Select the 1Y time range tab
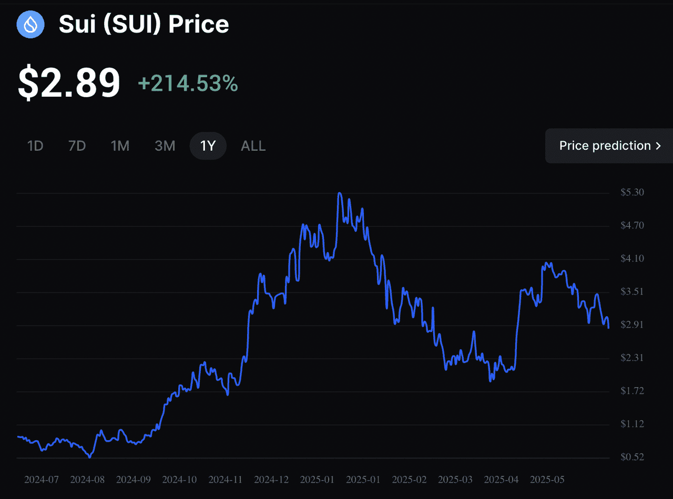The image size is (673, 499). [x=208, y=146]
